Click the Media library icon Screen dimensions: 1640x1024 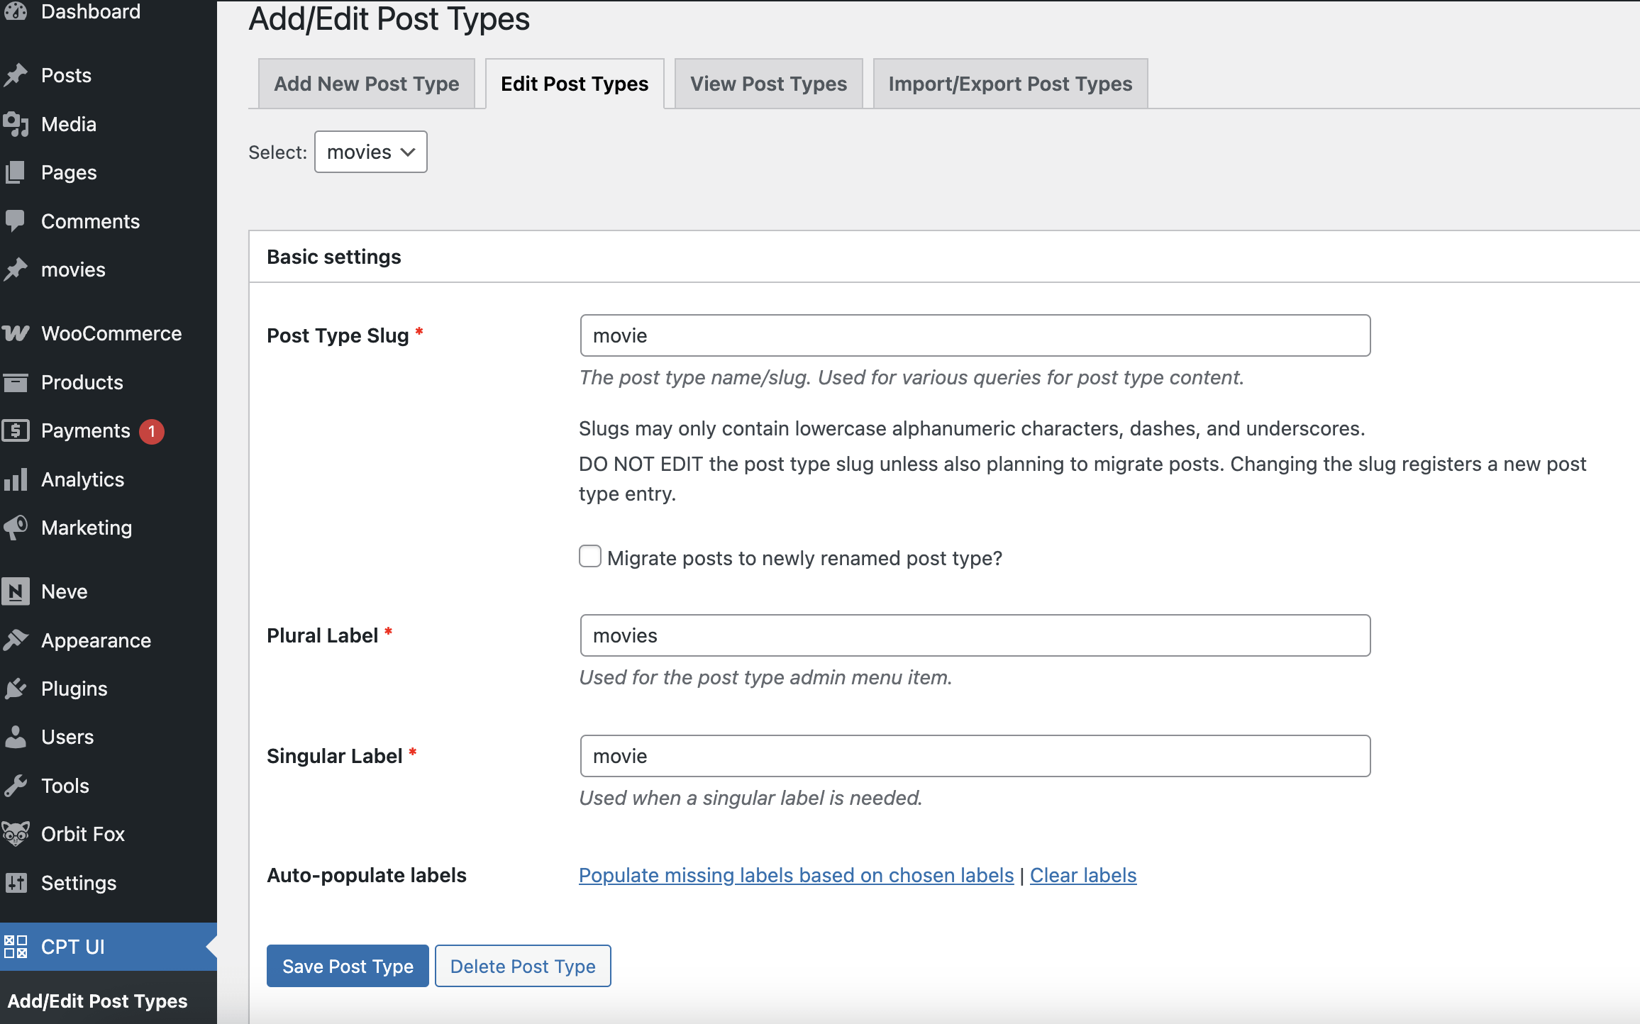16,124
